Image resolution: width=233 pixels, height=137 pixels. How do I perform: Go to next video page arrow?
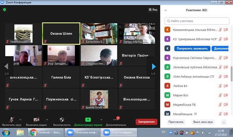click(x=154, y=67)
